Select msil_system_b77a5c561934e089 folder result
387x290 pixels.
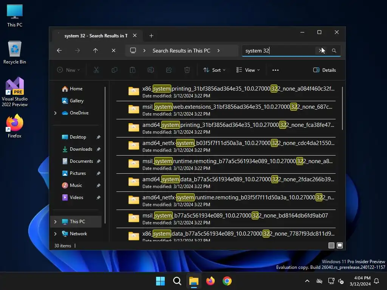click(x=226, y=219)
